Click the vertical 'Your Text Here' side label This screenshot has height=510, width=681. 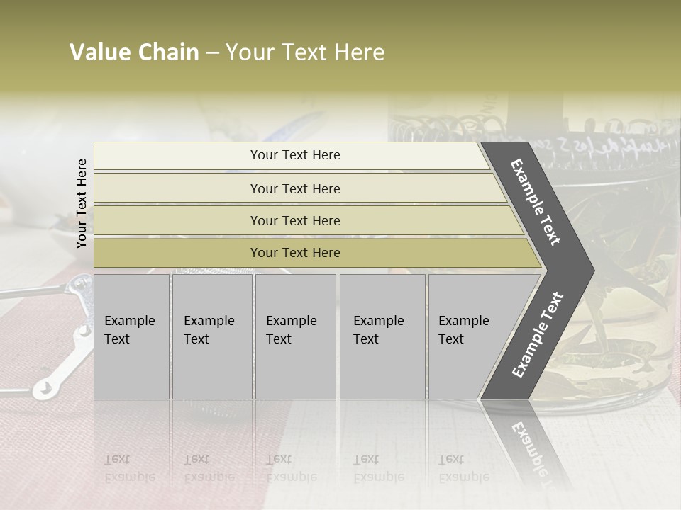pos(82,203)
